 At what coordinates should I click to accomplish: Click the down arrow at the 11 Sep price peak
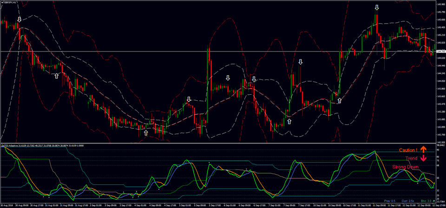tap(377, 7)
